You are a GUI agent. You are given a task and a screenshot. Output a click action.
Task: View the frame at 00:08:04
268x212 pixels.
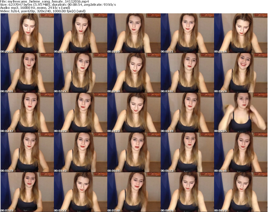pyautogui.click(x=187, y=192)
